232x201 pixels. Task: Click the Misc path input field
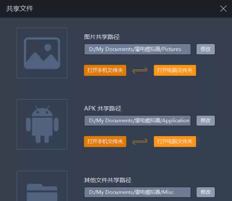point(138,192)
